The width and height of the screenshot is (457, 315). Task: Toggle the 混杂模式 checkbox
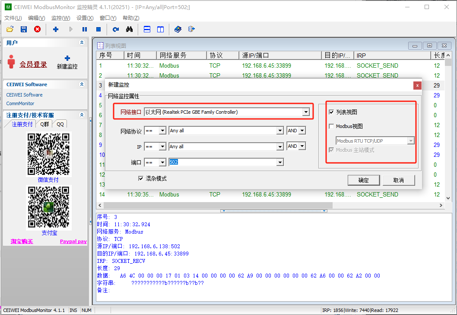click(x=141, y=178)
